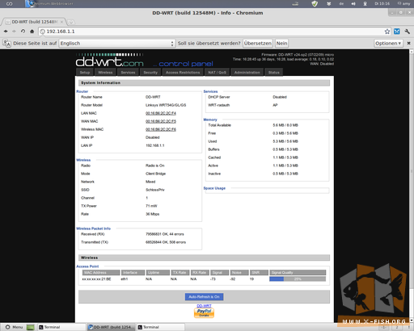Click the WAN MAC address link
414x331 pixels.
pos(161,121)
